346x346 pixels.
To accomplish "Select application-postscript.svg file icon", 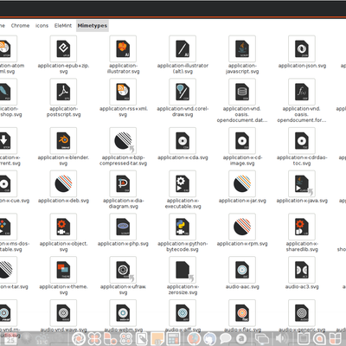I will coord(63,92).
